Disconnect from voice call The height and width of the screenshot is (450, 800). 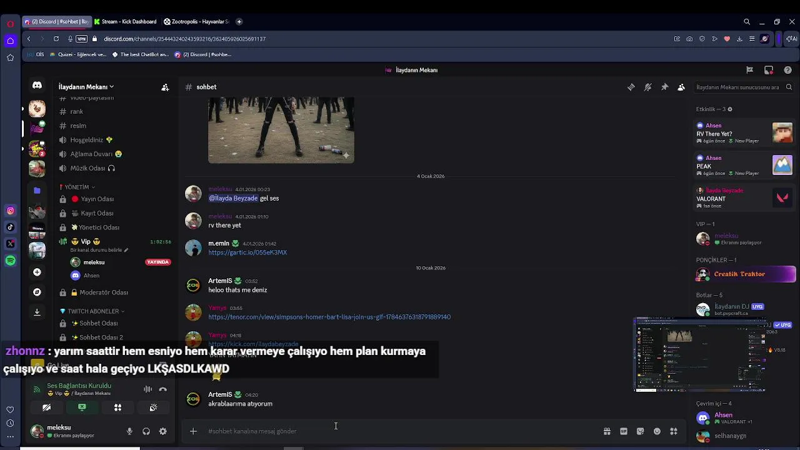[x=163, y=389]
